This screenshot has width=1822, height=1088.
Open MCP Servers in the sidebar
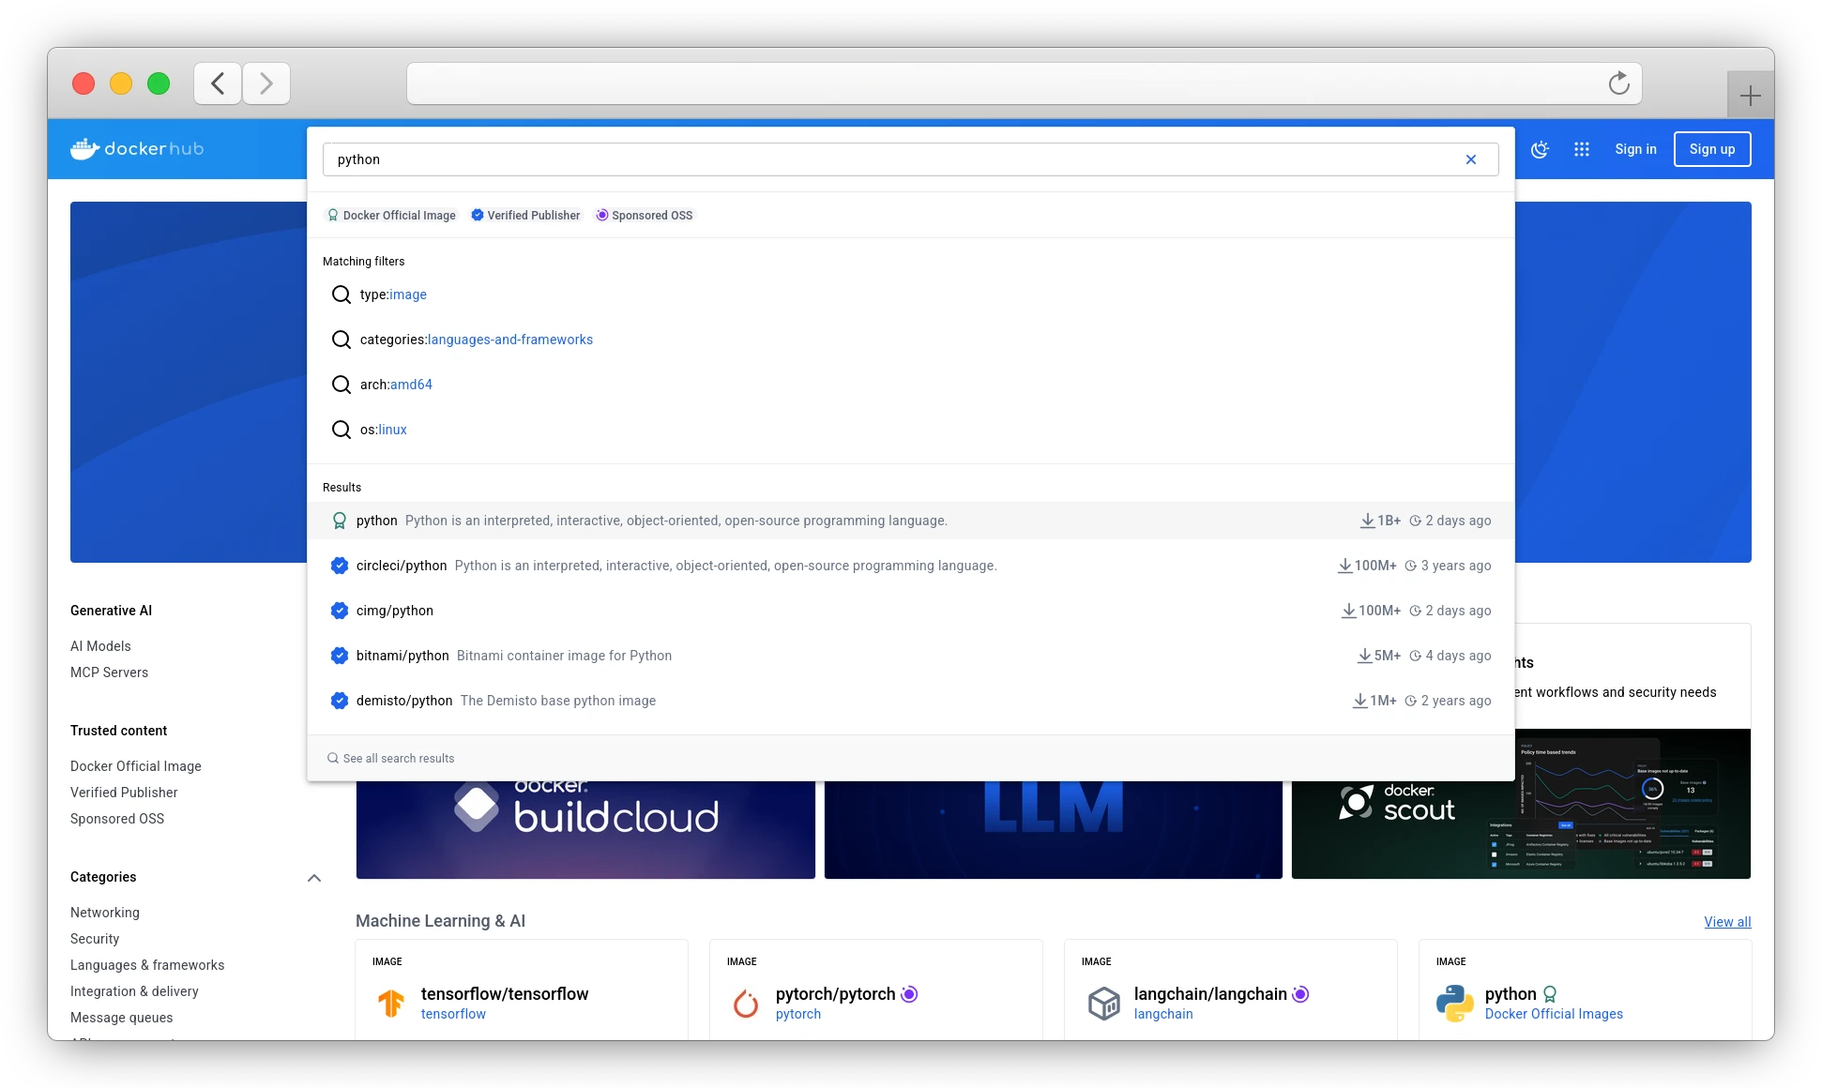pyautogui.click(x=109, y=672)
